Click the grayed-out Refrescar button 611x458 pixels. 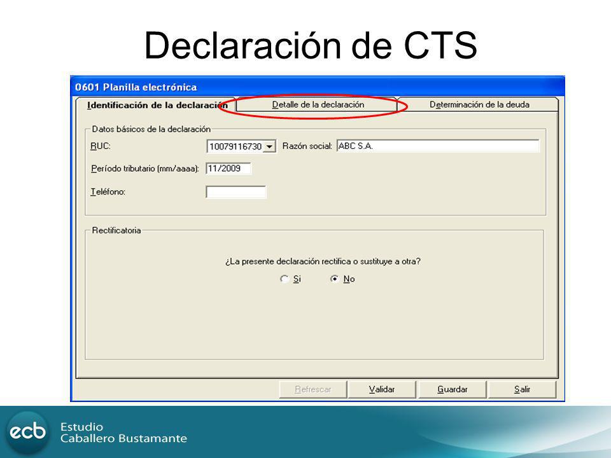[313, 389]
